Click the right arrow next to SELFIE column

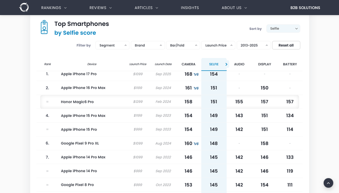pos(226,64)
